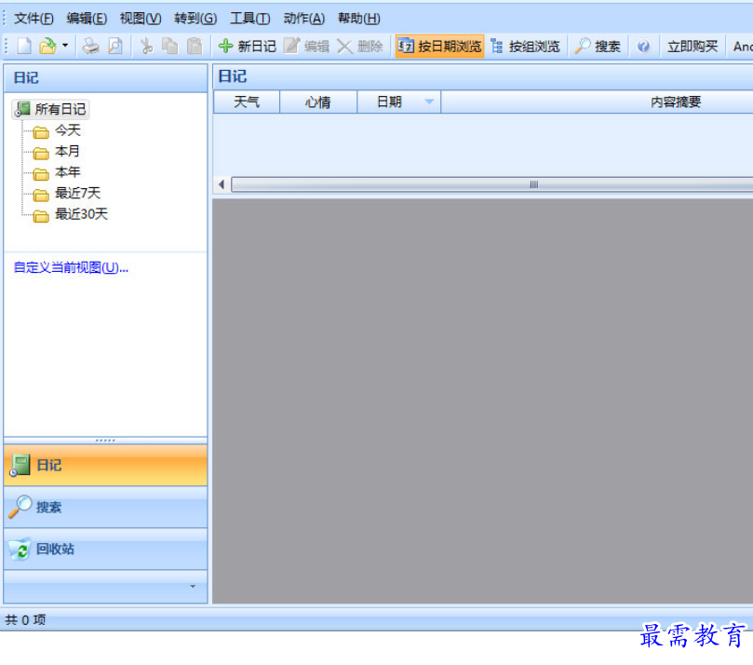This screenshot has width=753, height=665.
Task: Select the 最近30天 folder
Action: [x=71, y=214]
